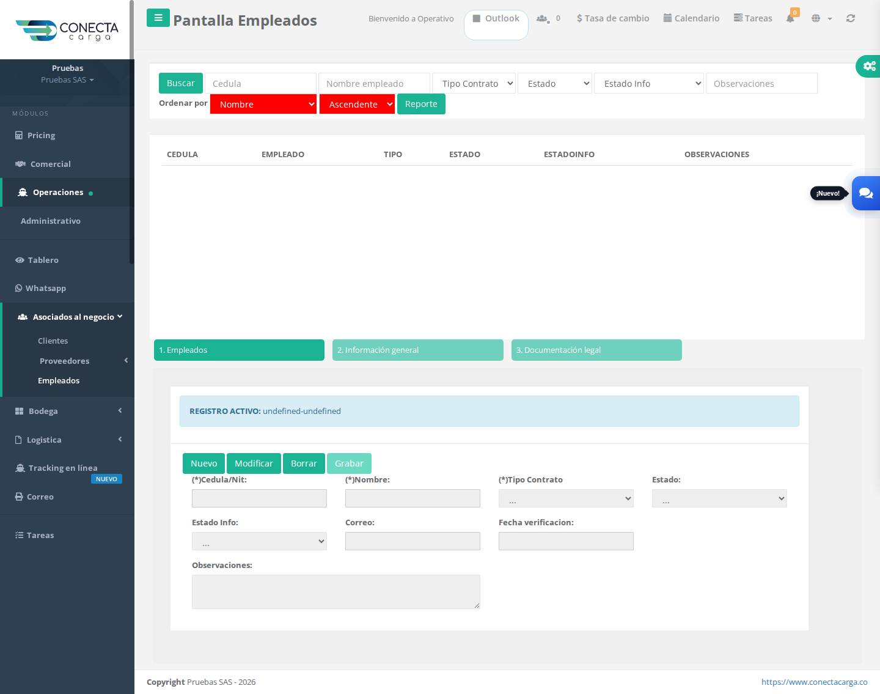880x694 pixels.
Task: Select the Operaciones module
Action: (x=67, y=193)
